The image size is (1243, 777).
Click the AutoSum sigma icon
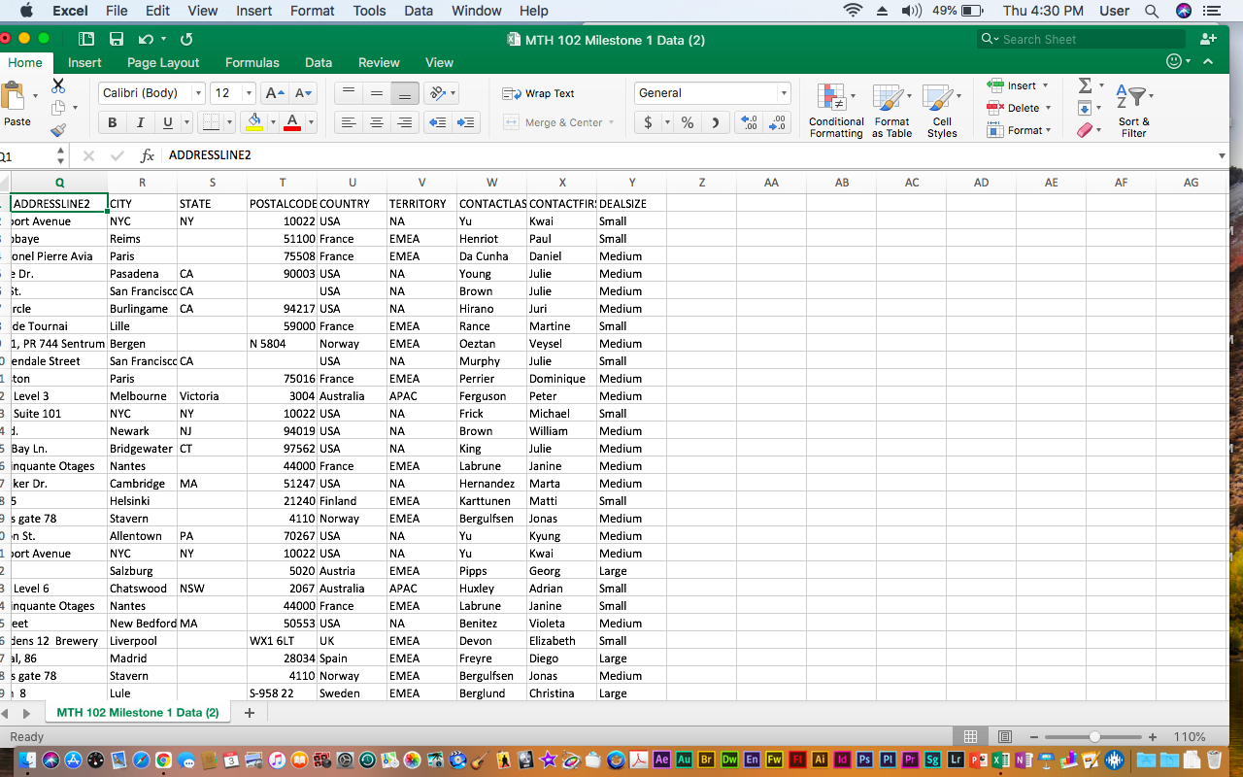1085,85
